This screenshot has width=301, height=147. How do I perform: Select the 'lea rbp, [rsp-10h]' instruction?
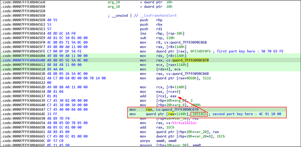click(162, 33)
